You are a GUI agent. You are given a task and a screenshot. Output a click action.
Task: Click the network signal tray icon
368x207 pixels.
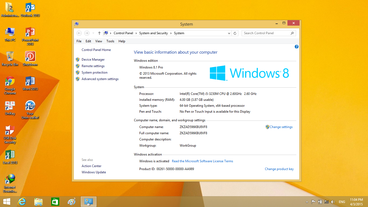pos(327,202)
